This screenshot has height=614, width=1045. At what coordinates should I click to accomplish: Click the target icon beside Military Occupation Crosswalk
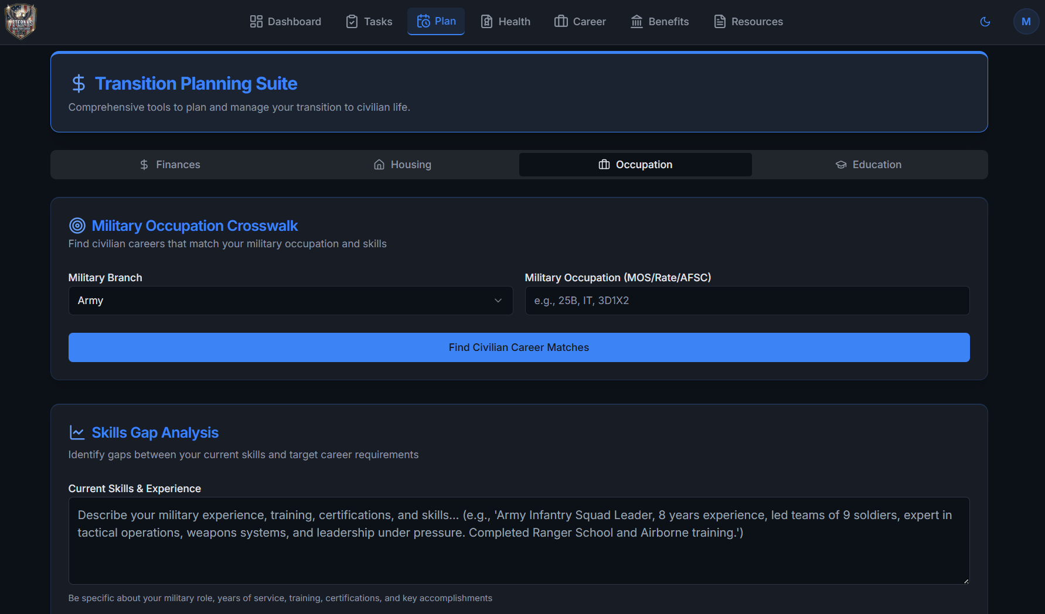[x=77, y=225]
